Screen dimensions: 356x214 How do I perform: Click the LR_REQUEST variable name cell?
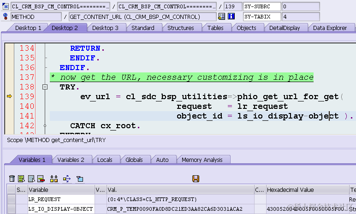pos(61,199)
